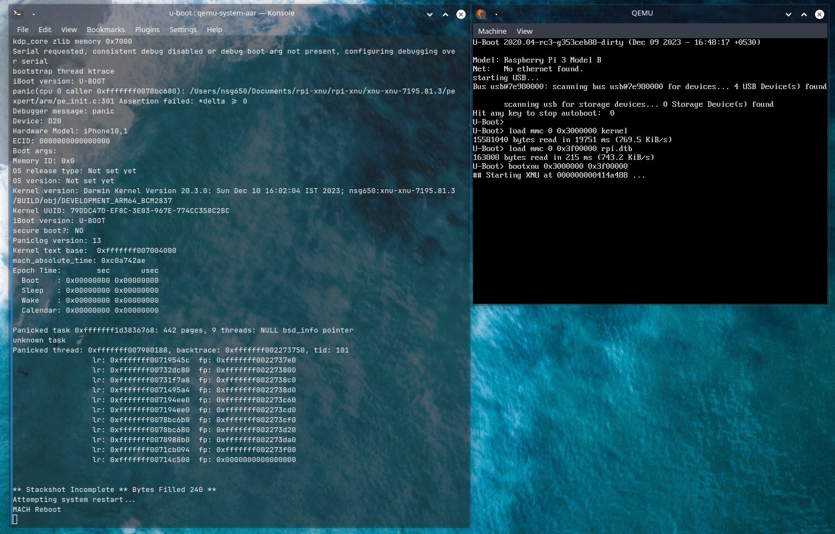The width and height of the screenshot is (835, 534).
Task: Open the Settings menu in Konsole
Action: pyautogui.click(x=183, y=29)
